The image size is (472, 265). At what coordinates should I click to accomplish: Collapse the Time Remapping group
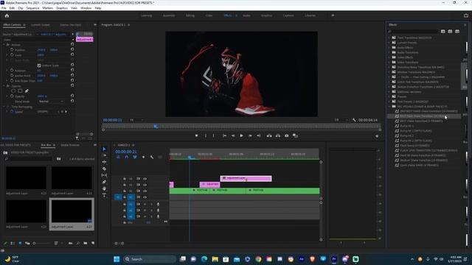[4, 107]
